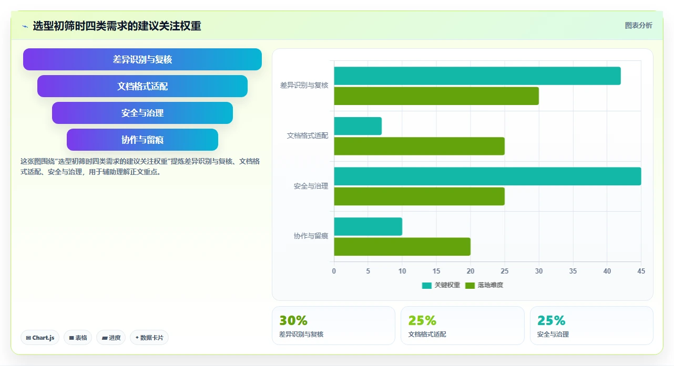Toggle the 落地难度 legend item

(484, 285)
